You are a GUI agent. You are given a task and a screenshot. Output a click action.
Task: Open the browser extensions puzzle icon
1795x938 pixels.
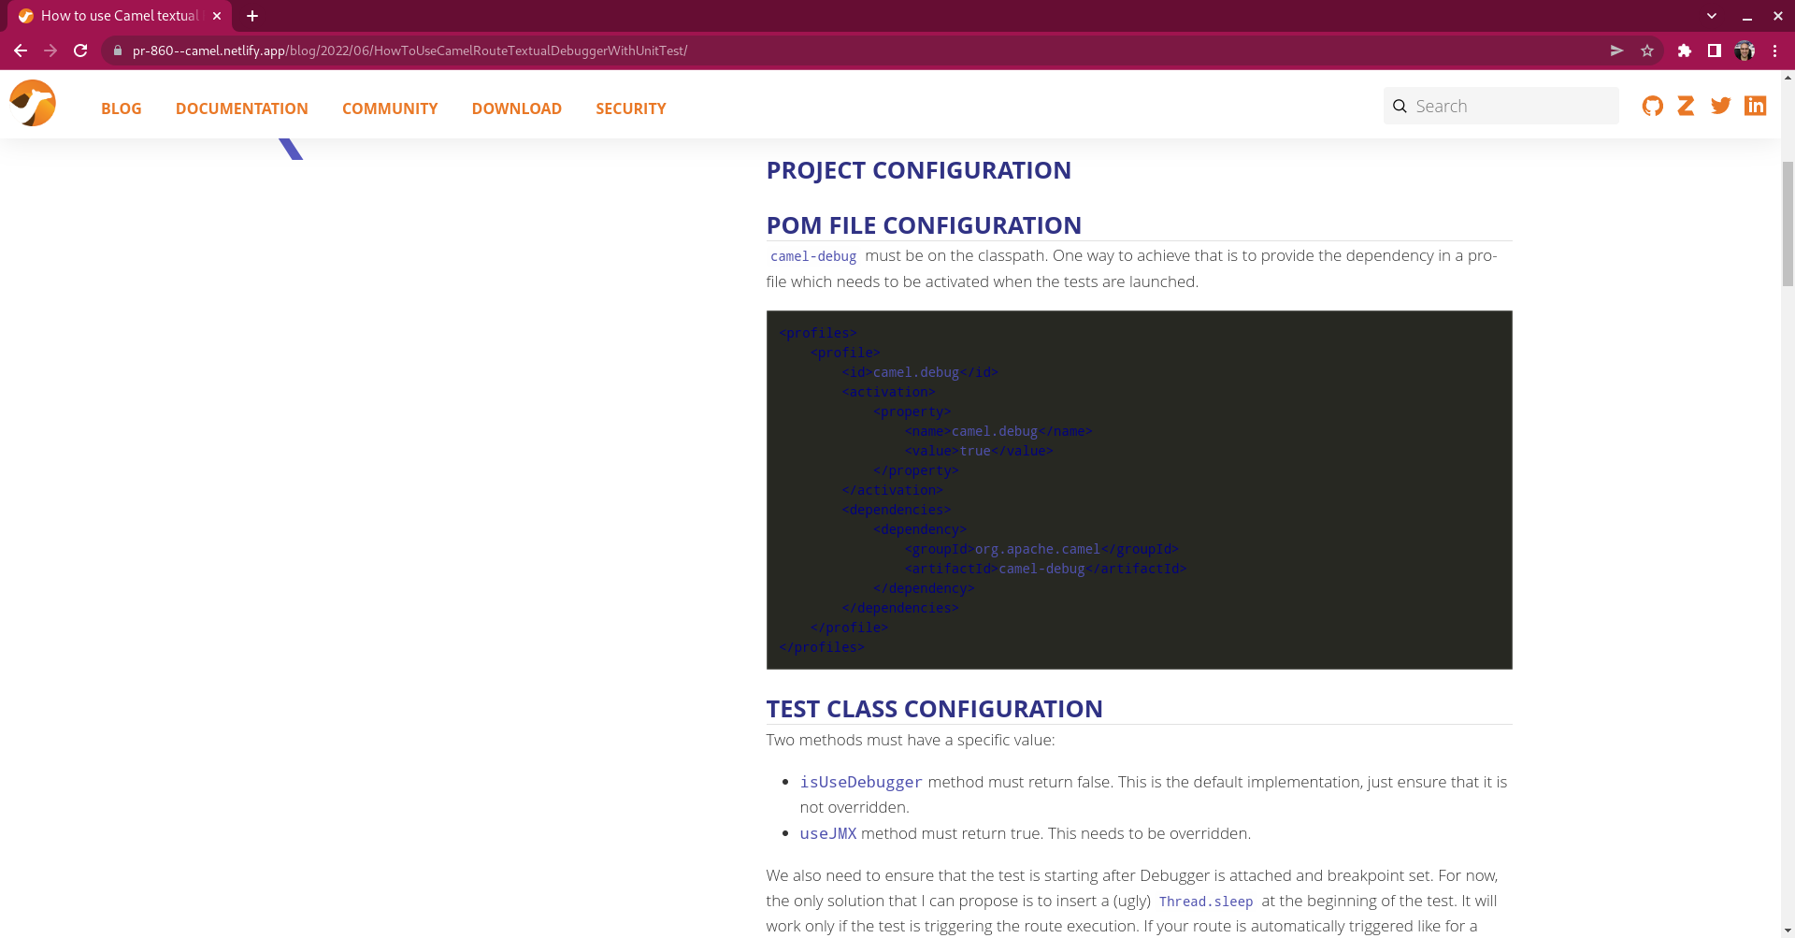coord(1685,51)
